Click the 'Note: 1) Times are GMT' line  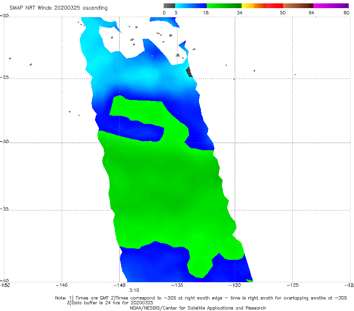pos(201,298)
